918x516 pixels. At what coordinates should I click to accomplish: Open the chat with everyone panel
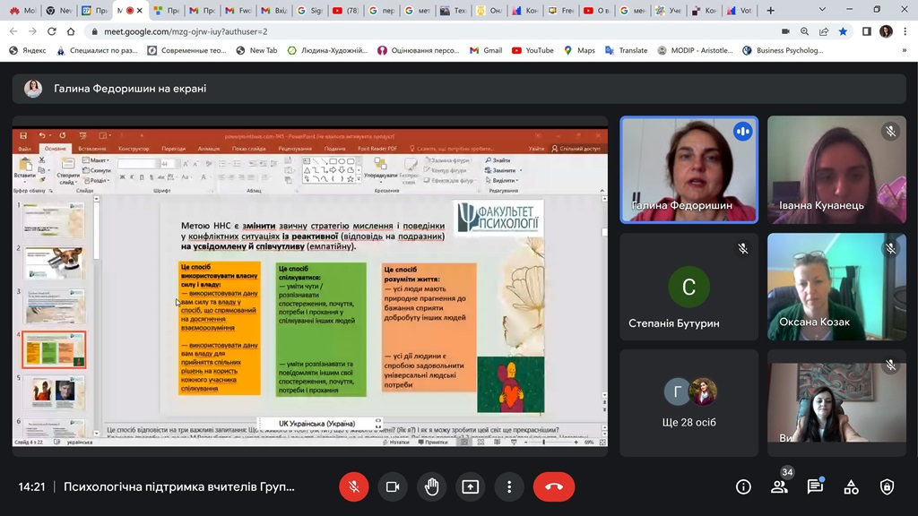[x=815, y=486]
